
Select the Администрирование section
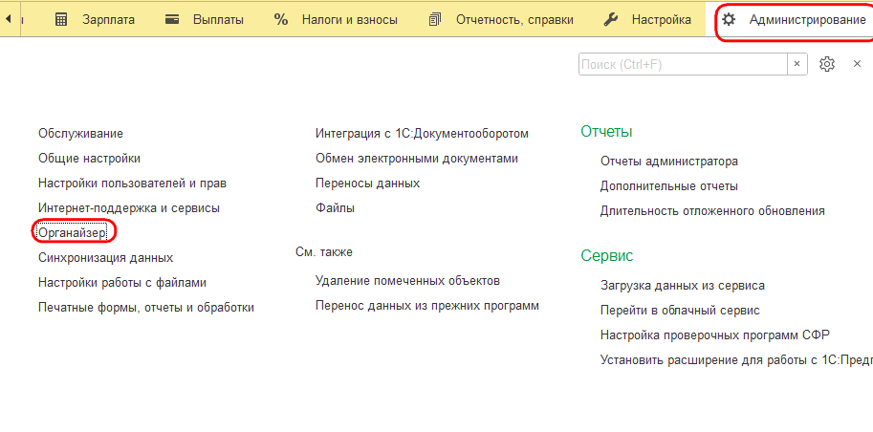point(807,20)
